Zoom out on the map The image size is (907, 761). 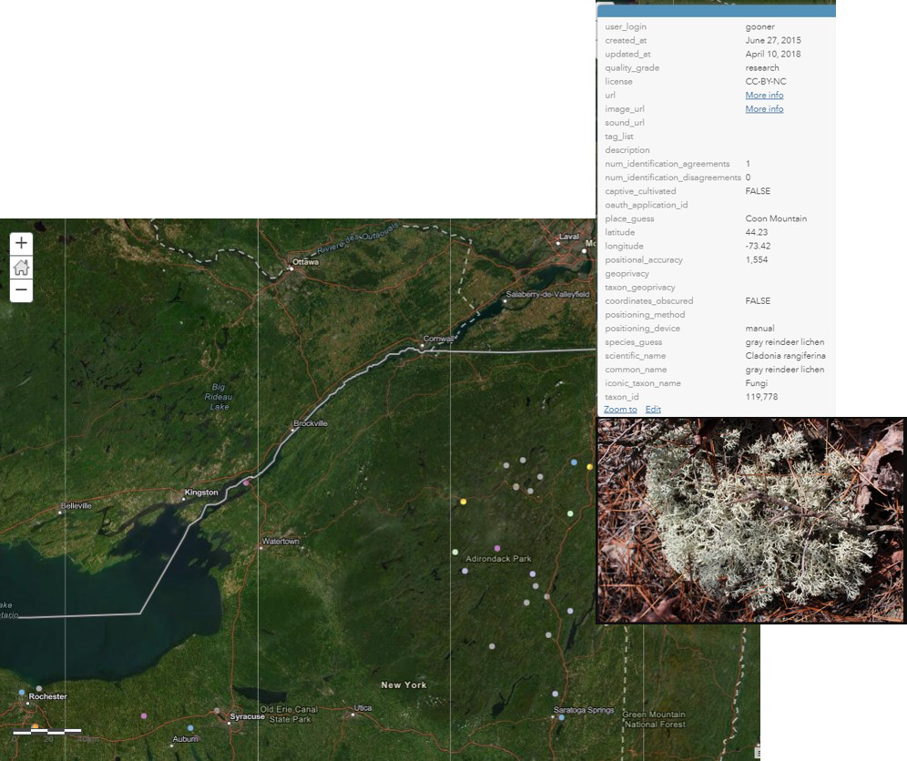tap(21, 291)
